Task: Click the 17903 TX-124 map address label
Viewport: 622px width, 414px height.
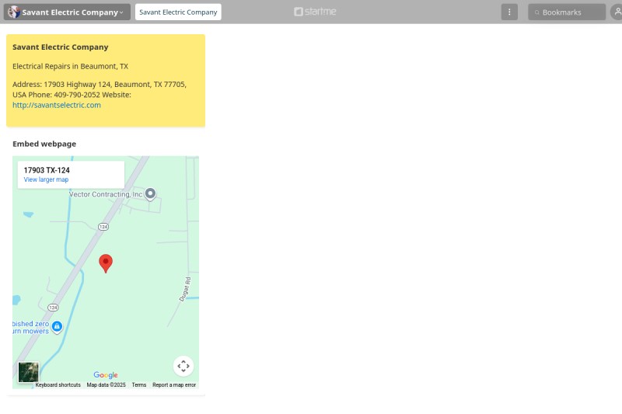Action: point(47,170)
